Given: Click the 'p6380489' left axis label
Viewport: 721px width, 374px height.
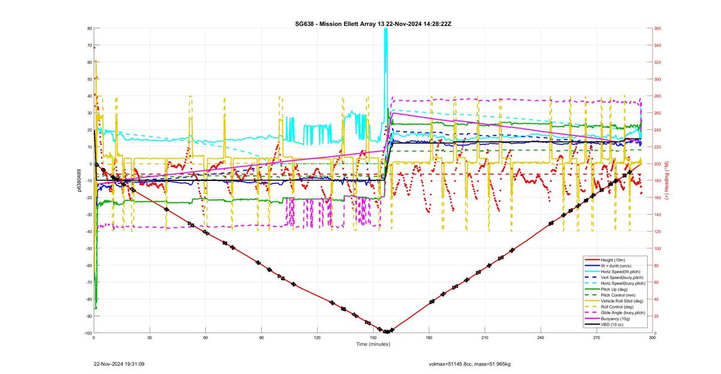Looking at the screenshot, I should (x=79, y=180).
